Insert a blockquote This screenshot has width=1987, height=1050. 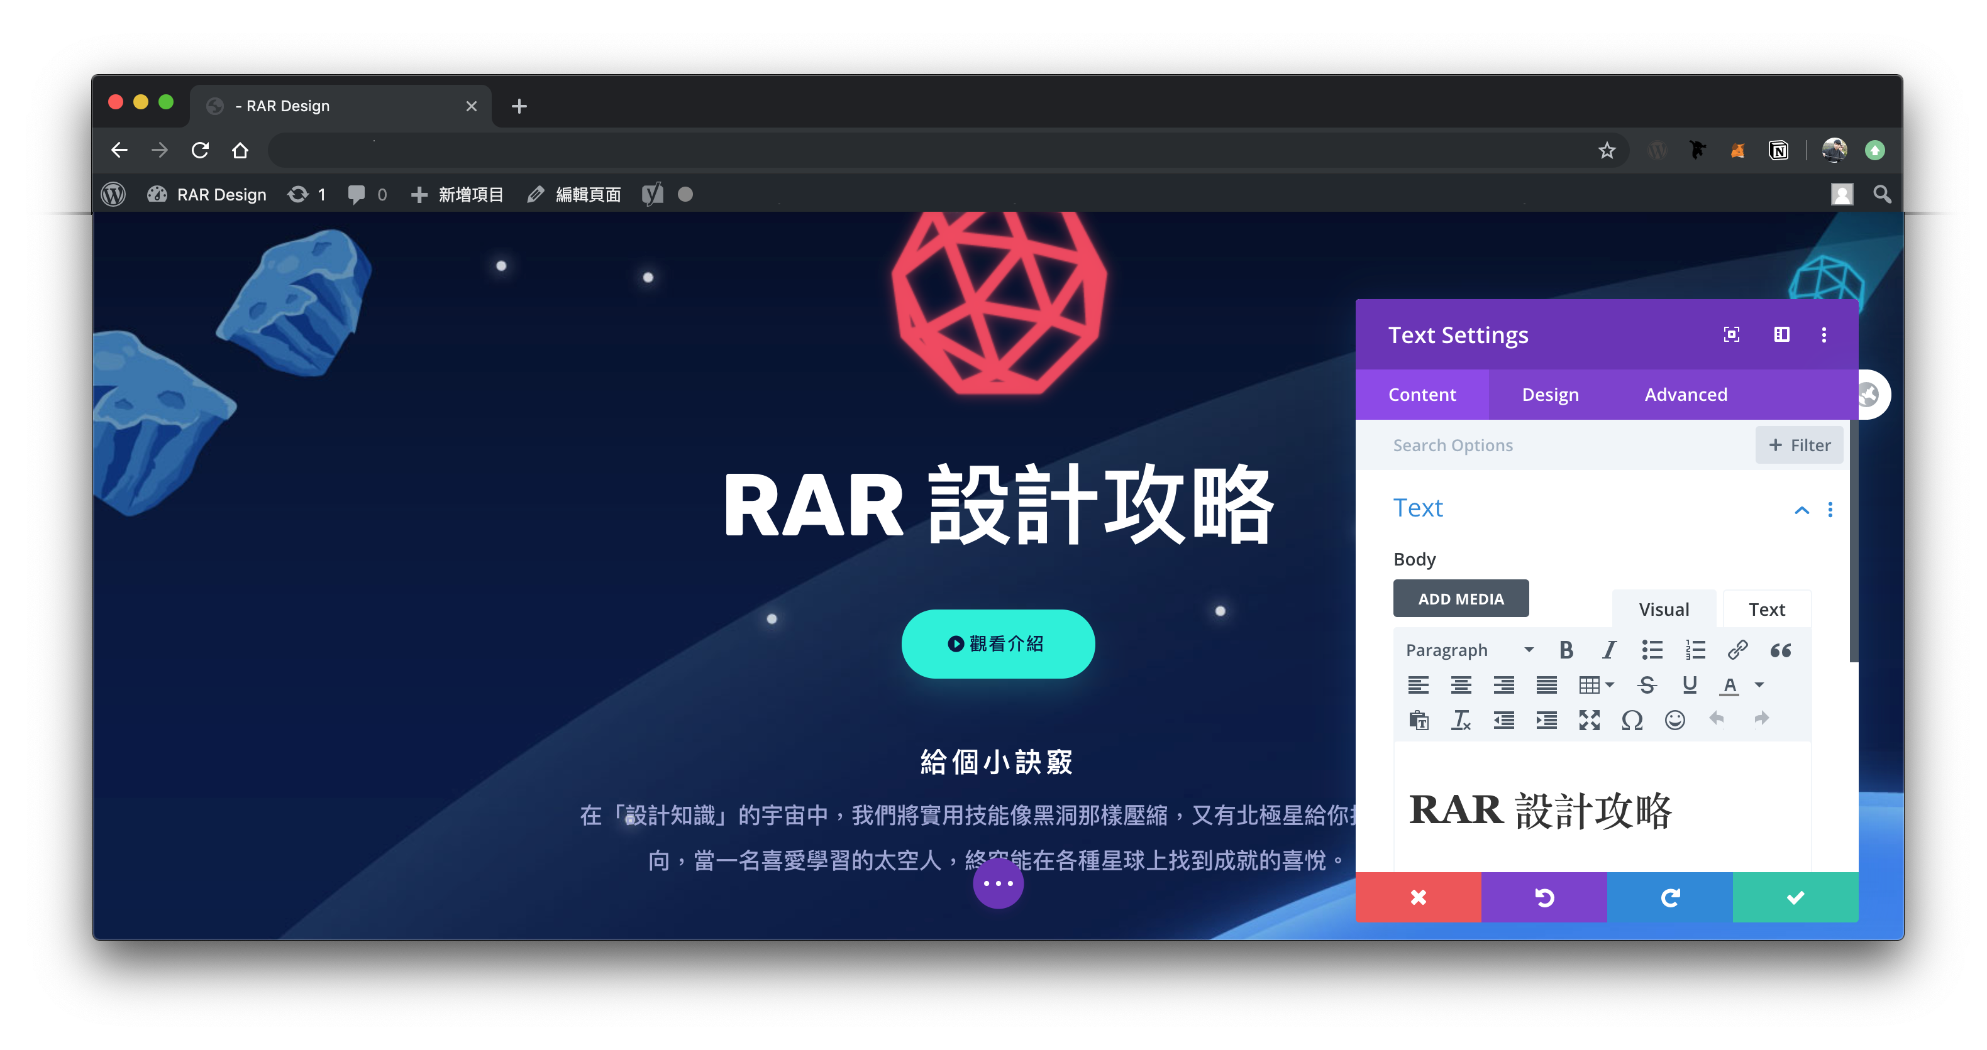1780,650
